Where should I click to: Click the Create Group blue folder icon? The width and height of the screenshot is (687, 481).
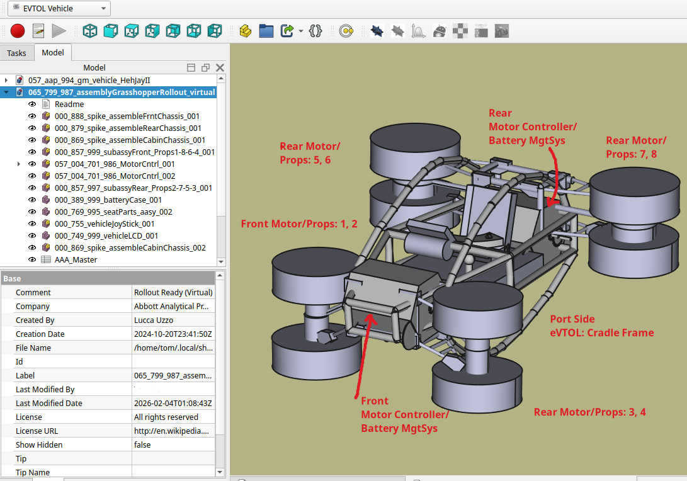tap(266, 30)
